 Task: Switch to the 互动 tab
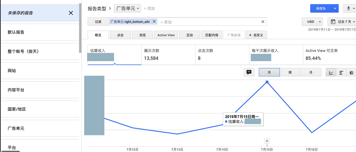(189, 35)
